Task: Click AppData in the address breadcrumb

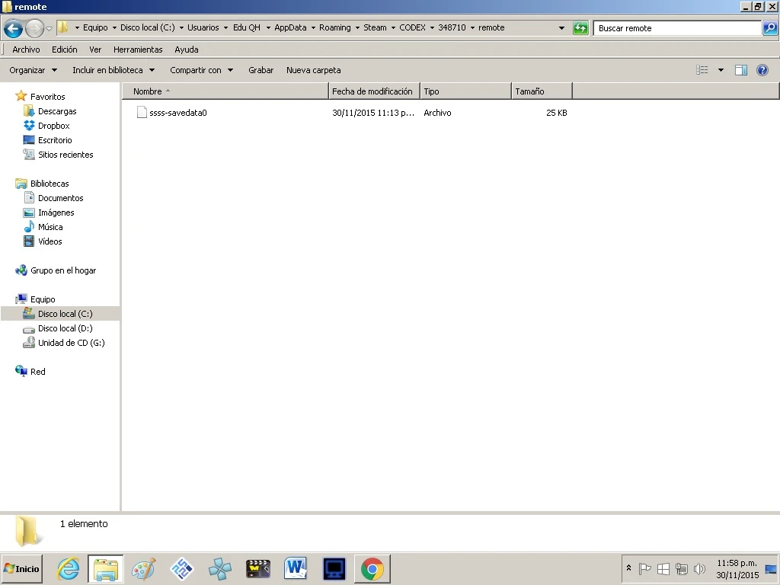Action: [x=290, y=28]
